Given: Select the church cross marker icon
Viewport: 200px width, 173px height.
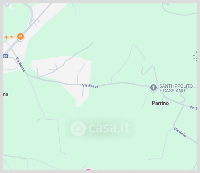Looking at the screenshot, I should click(153, 88).
